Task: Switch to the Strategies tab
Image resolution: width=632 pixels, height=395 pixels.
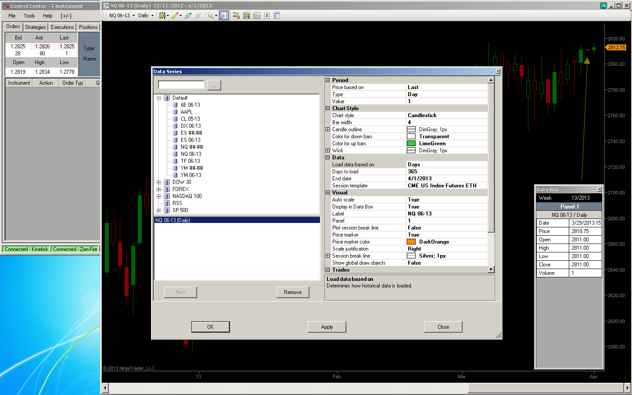Action: [x=36, y=27]
